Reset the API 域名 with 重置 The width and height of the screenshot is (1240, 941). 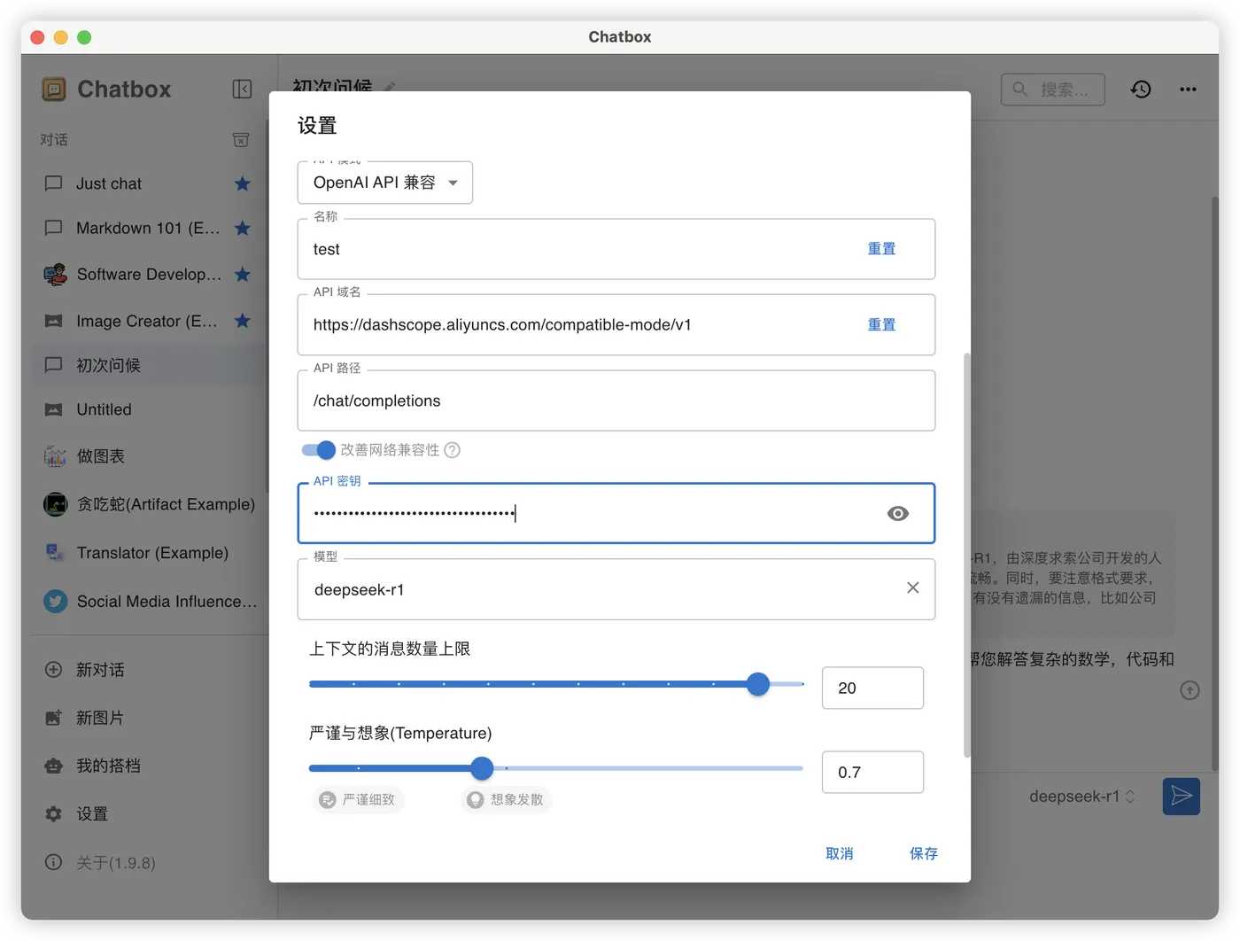(x=881, y=325)
